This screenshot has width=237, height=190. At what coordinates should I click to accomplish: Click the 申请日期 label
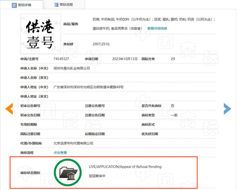[x=91, y=59]
